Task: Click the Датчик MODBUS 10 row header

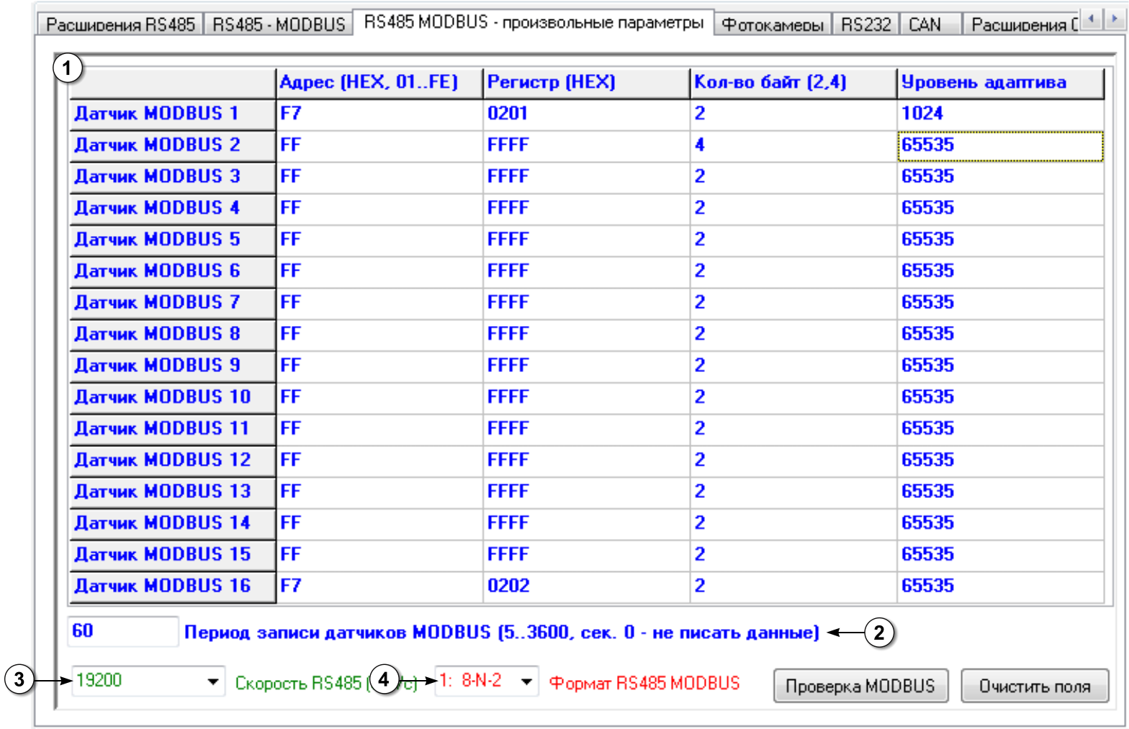Action: pos(173,397)
